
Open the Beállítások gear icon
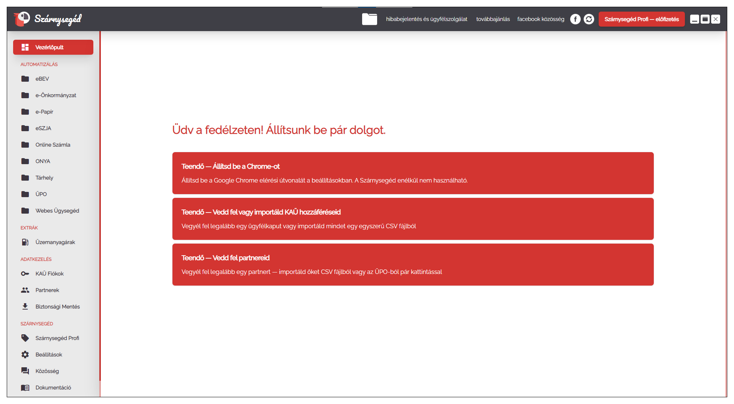point(25,355)
